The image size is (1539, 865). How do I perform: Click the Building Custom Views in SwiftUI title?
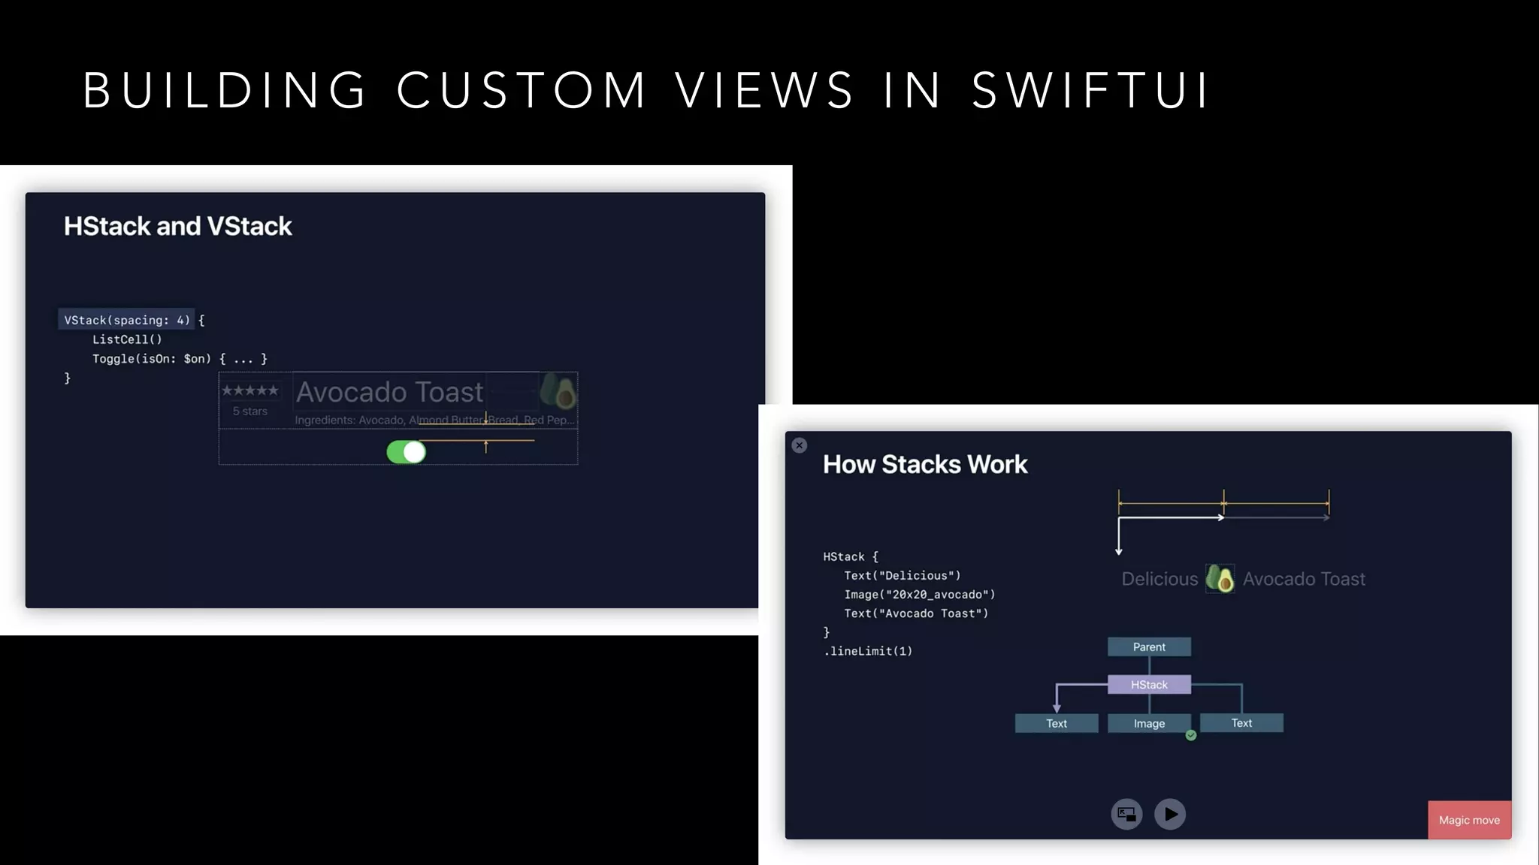pyautogui.click(x=646, y=90)
